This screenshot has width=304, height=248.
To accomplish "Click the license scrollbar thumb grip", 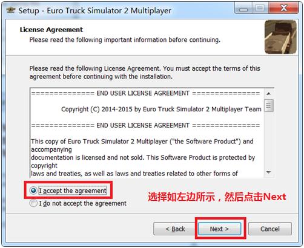I will point(269,105).
